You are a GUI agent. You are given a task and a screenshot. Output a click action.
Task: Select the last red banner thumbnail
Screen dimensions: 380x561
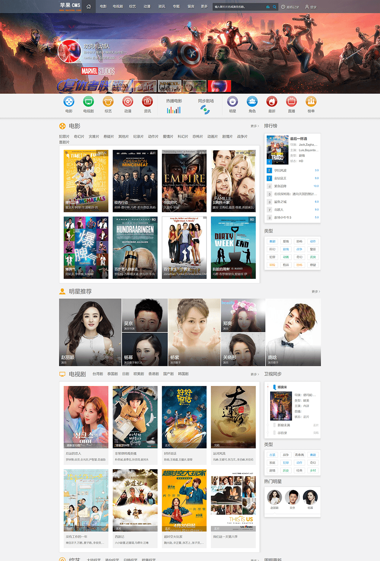219,86
